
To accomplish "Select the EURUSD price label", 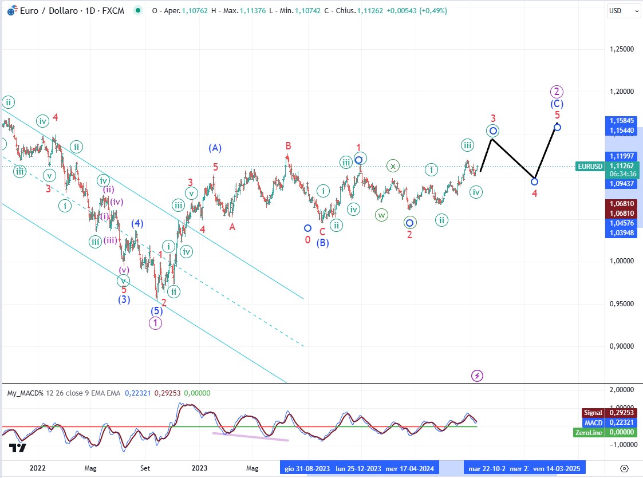I will 590,166.
